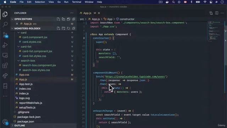227x128 pixels.
Task: Open index.css file
Action: (x=25, y=89)
